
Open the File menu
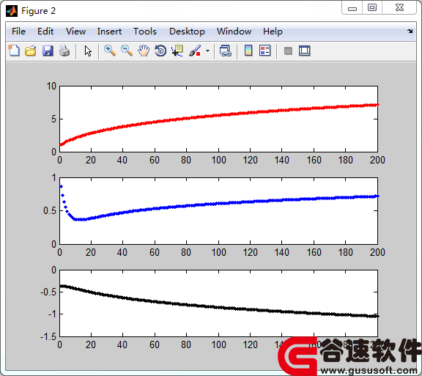(18, 32)
